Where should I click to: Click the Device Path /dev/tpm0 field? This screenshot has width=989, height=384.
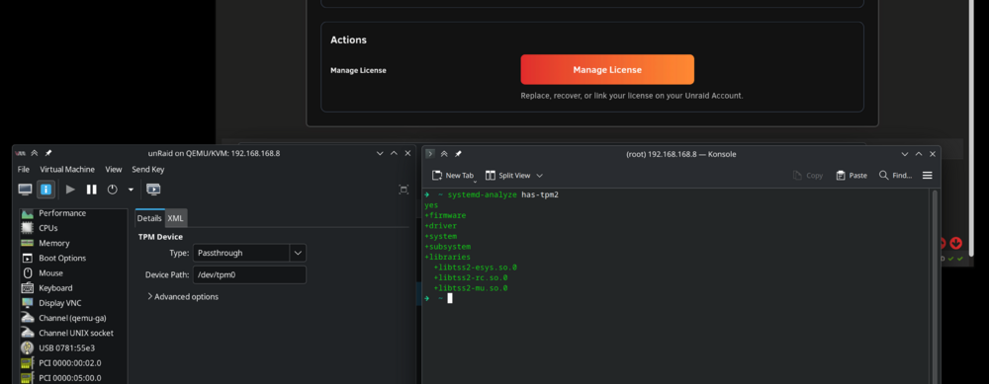pos(249,275)
